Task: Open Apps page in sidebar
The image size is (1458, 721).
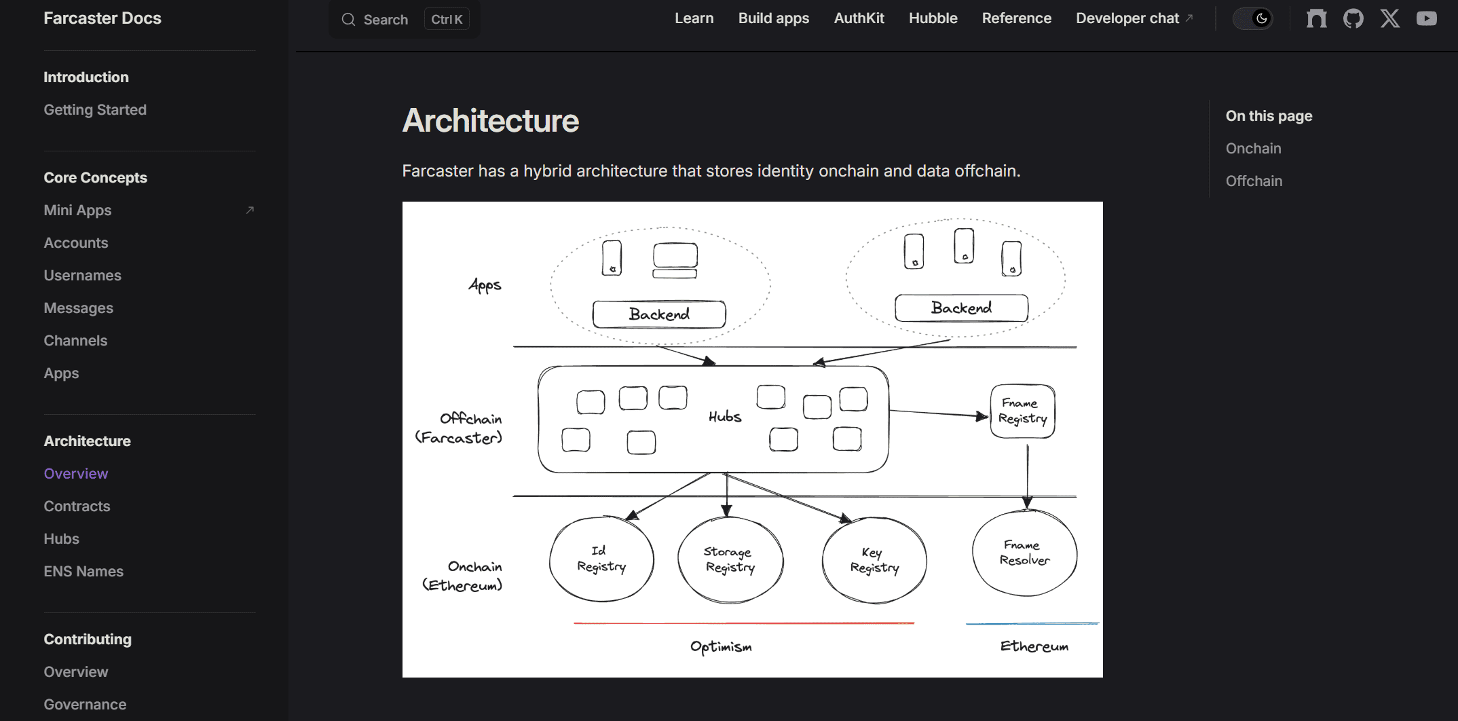Action: (61, 373)
